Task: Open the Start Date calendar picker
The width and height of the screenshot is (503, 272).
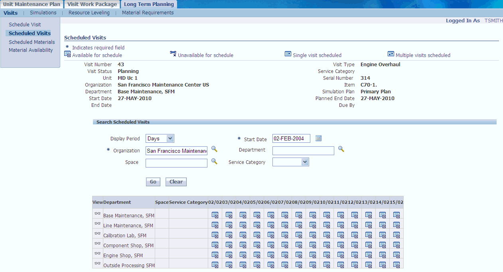Action: 318,138
